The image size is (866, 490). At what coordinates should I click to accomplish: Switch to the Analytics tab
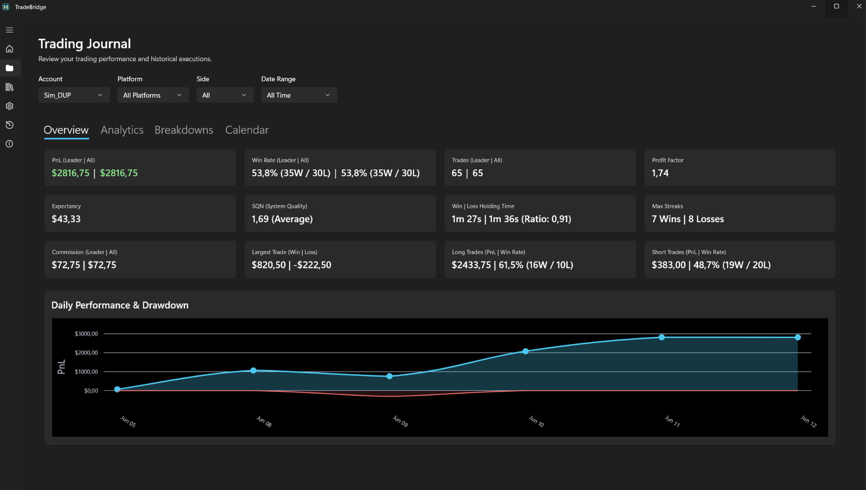tap(122, 130)
